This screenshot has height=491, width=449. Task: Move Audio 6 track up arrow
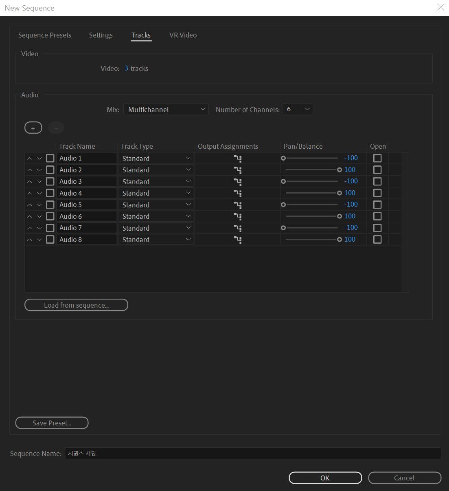[x=29, y=216]
